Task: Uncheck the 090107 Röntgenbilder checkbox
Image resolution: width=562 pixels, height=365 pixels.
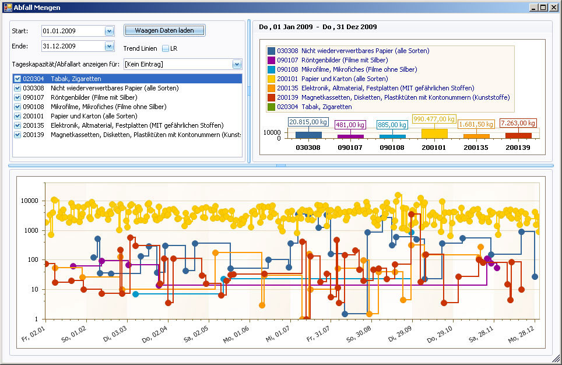Action: click(17, 97)
